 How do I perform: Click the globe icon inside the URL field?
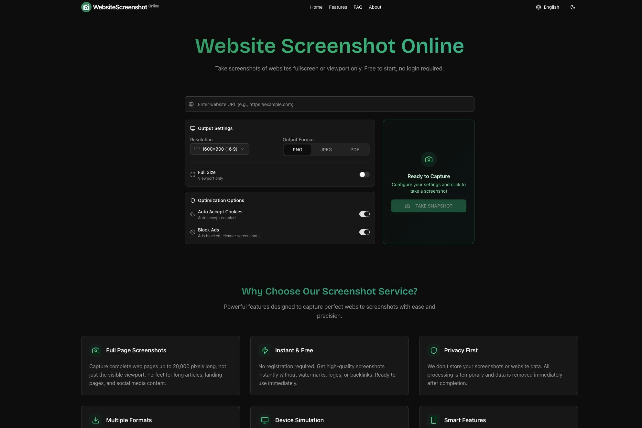point(191,104)
